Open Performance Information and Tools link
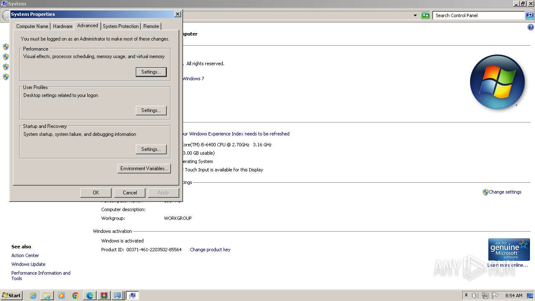 tap(41, 276)
